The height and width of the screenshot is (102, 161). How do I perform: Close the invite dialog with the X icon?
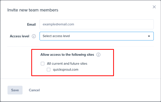pos(154,7)
